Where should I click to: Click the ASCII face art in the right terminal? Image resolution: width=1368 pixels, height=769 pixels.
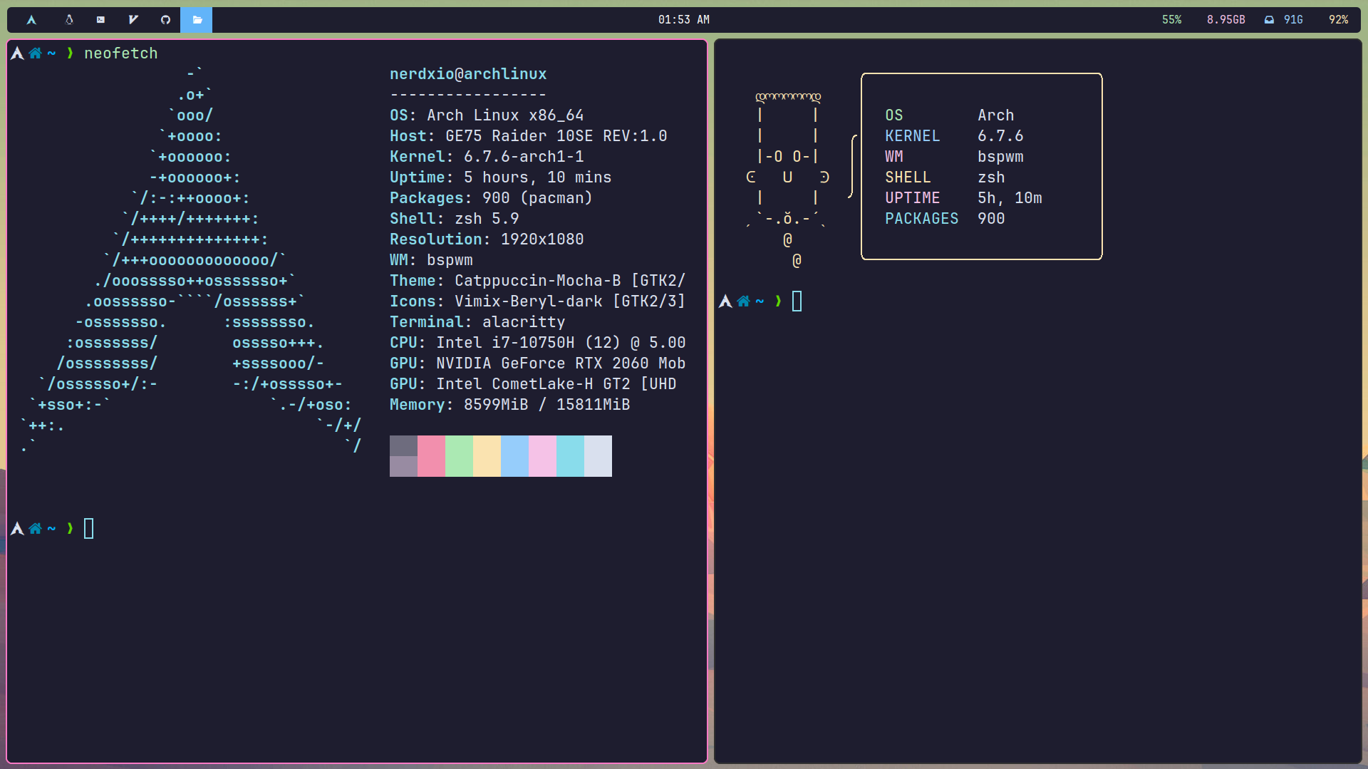(x=787, y=180)
